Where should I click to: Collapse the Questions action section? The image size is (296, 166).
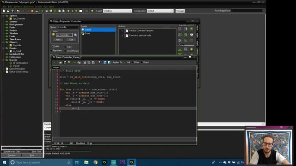point(178,25)
